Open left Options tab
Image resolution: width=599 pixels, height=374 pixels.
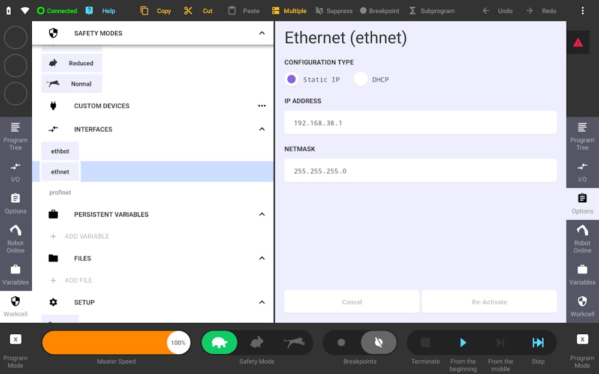tap(16, 204)
